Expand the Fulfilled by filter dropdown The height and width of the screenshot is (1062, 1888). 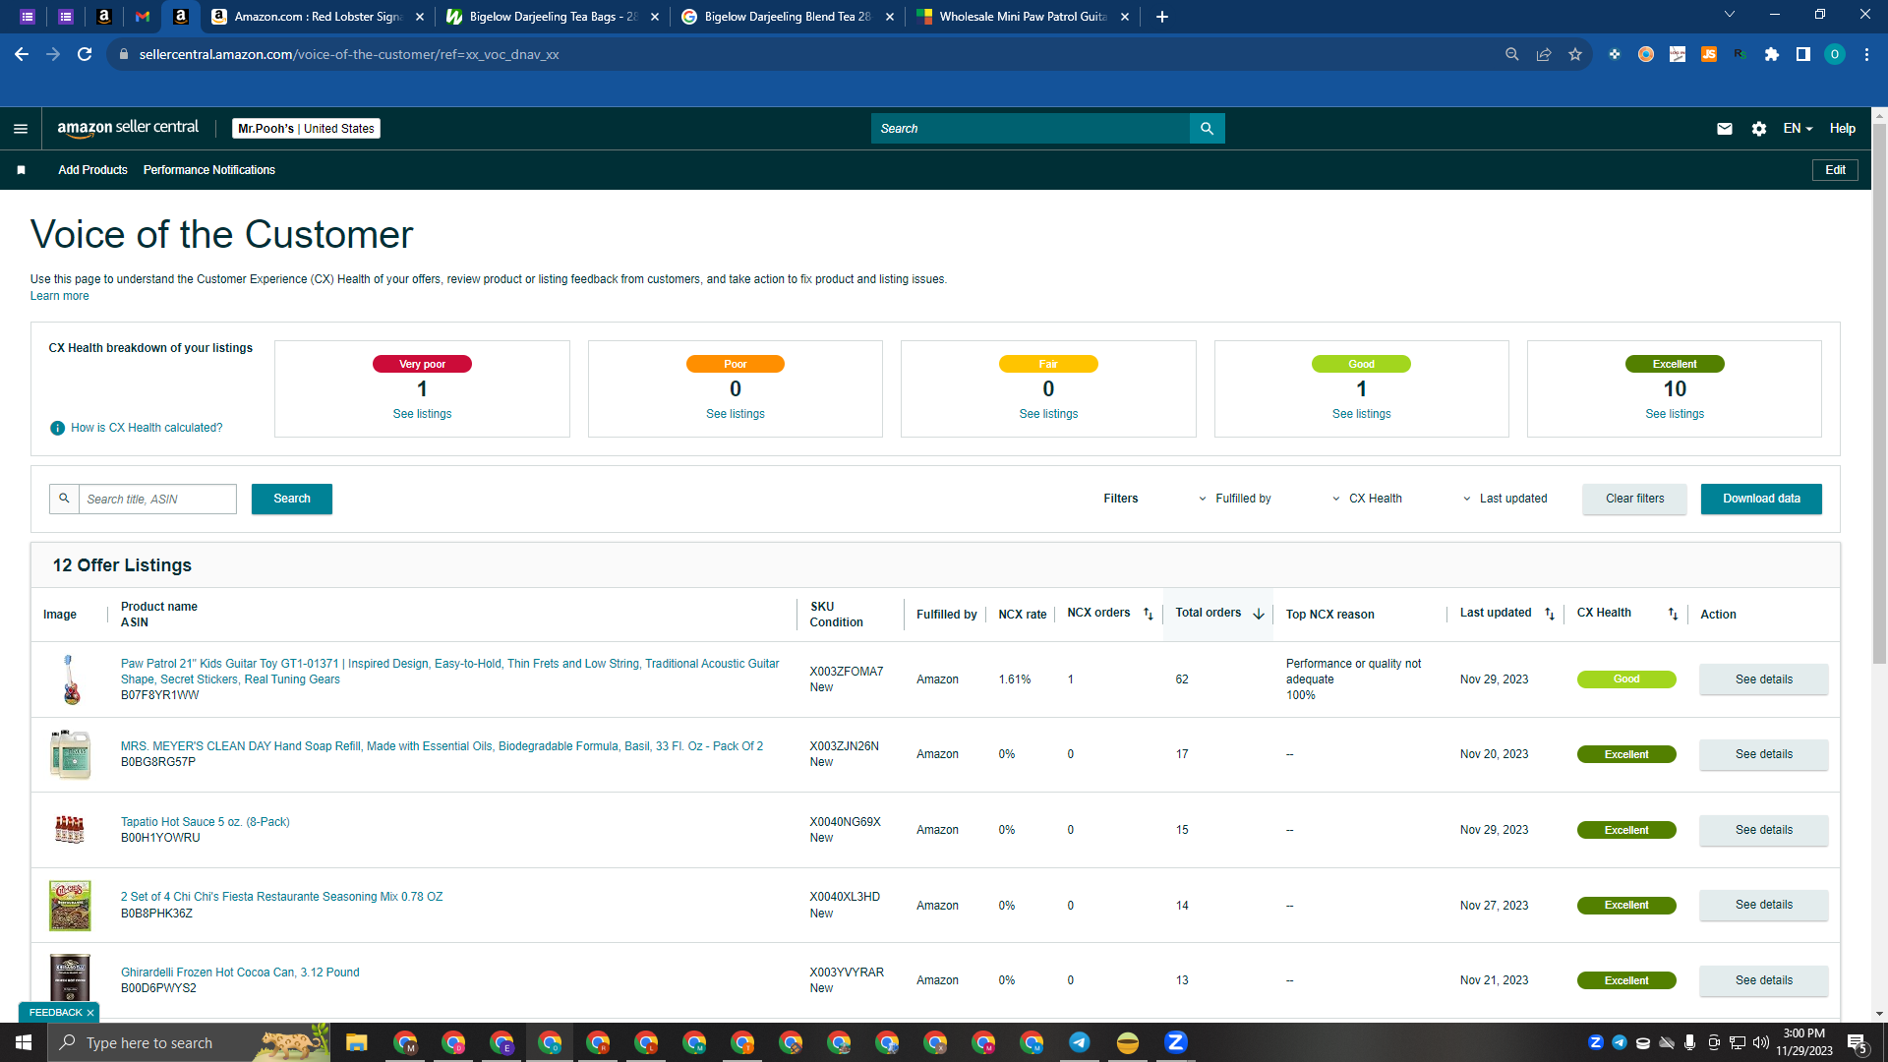(x=1235, y=499)
